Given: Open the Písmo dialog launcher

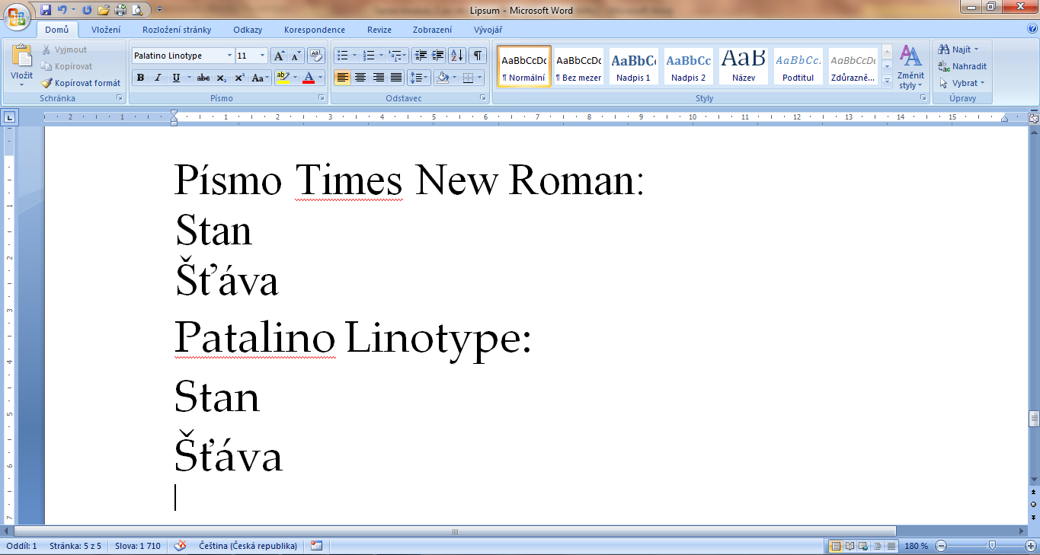Looking at the screenshot, I should click(322, 98).
